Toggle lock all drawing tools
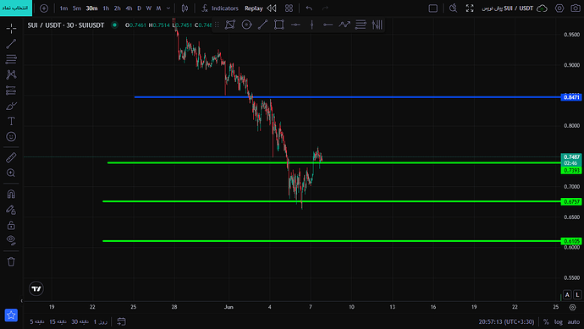The image size is (584, 329). (11, 225)
